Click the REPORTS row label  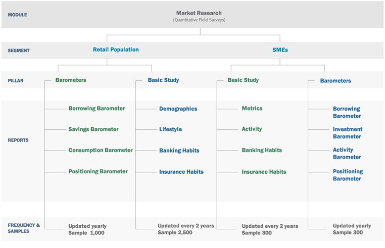18,140
